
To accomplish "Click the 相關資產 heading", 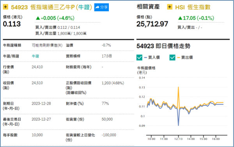I will [x=148, y=7].
